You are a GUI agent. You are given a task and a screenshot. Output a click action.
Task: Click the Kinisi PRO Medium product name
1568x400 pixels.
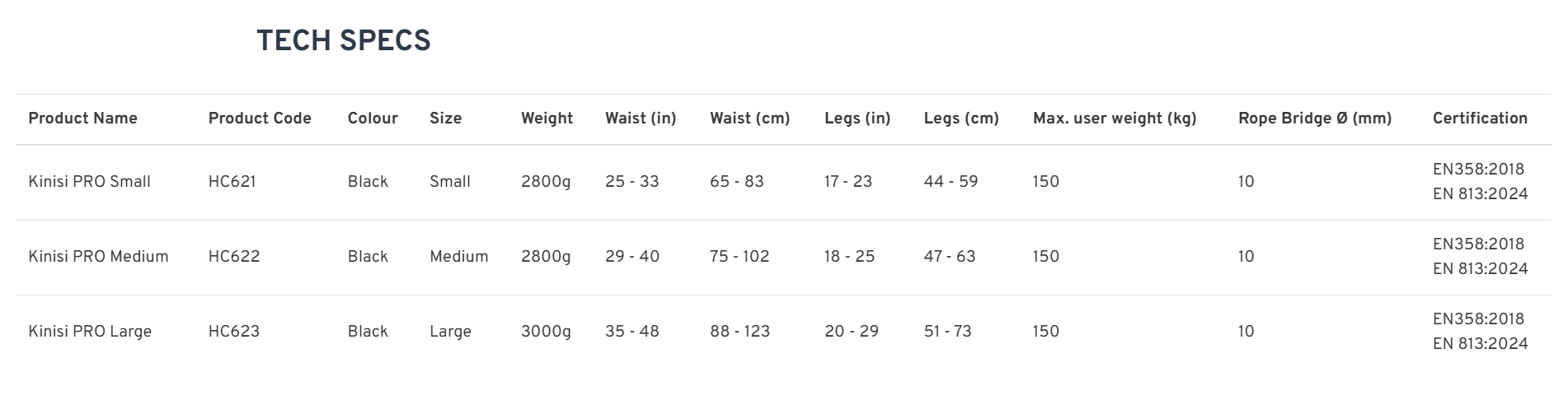[98, 257]
